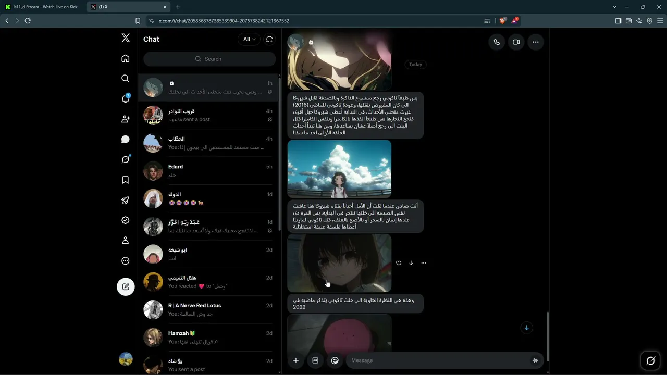This screenshot has width=667, height=375.
Task: Open the قروب النوادر group chat
Action: point(209,115)
